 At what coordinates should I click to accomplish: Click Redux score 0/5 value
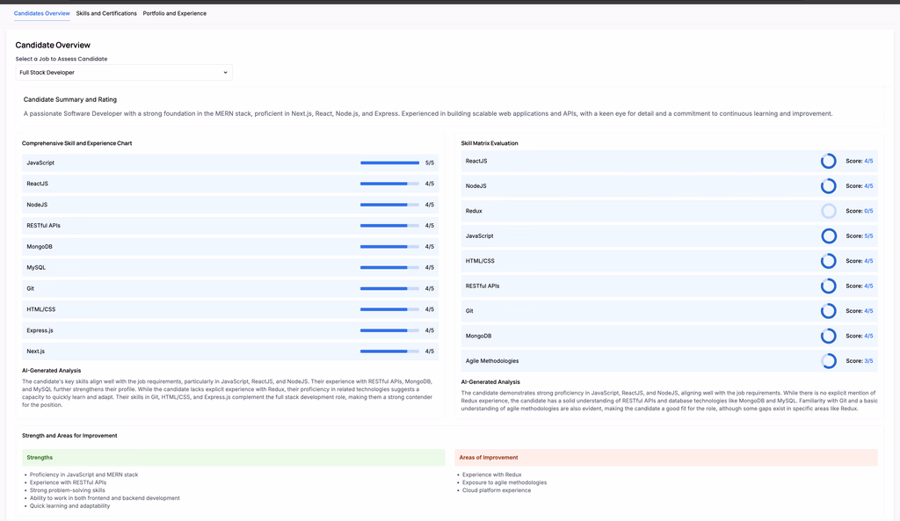[868, 211]
